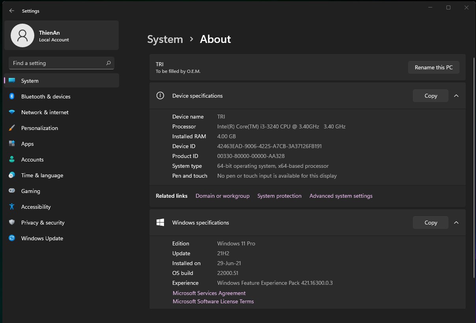Open the Network & internet page
Image resolution: width=476 pixels, height=323 pixels.
pos(62,112)
